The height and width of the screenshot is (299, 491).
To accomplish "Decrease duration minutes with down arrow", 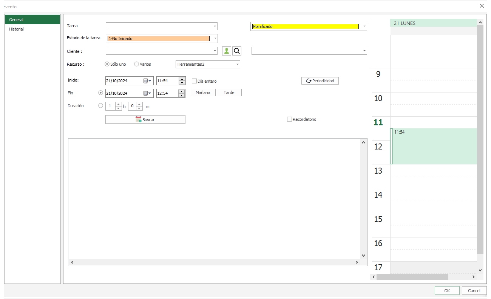I will tap(139, 108).
